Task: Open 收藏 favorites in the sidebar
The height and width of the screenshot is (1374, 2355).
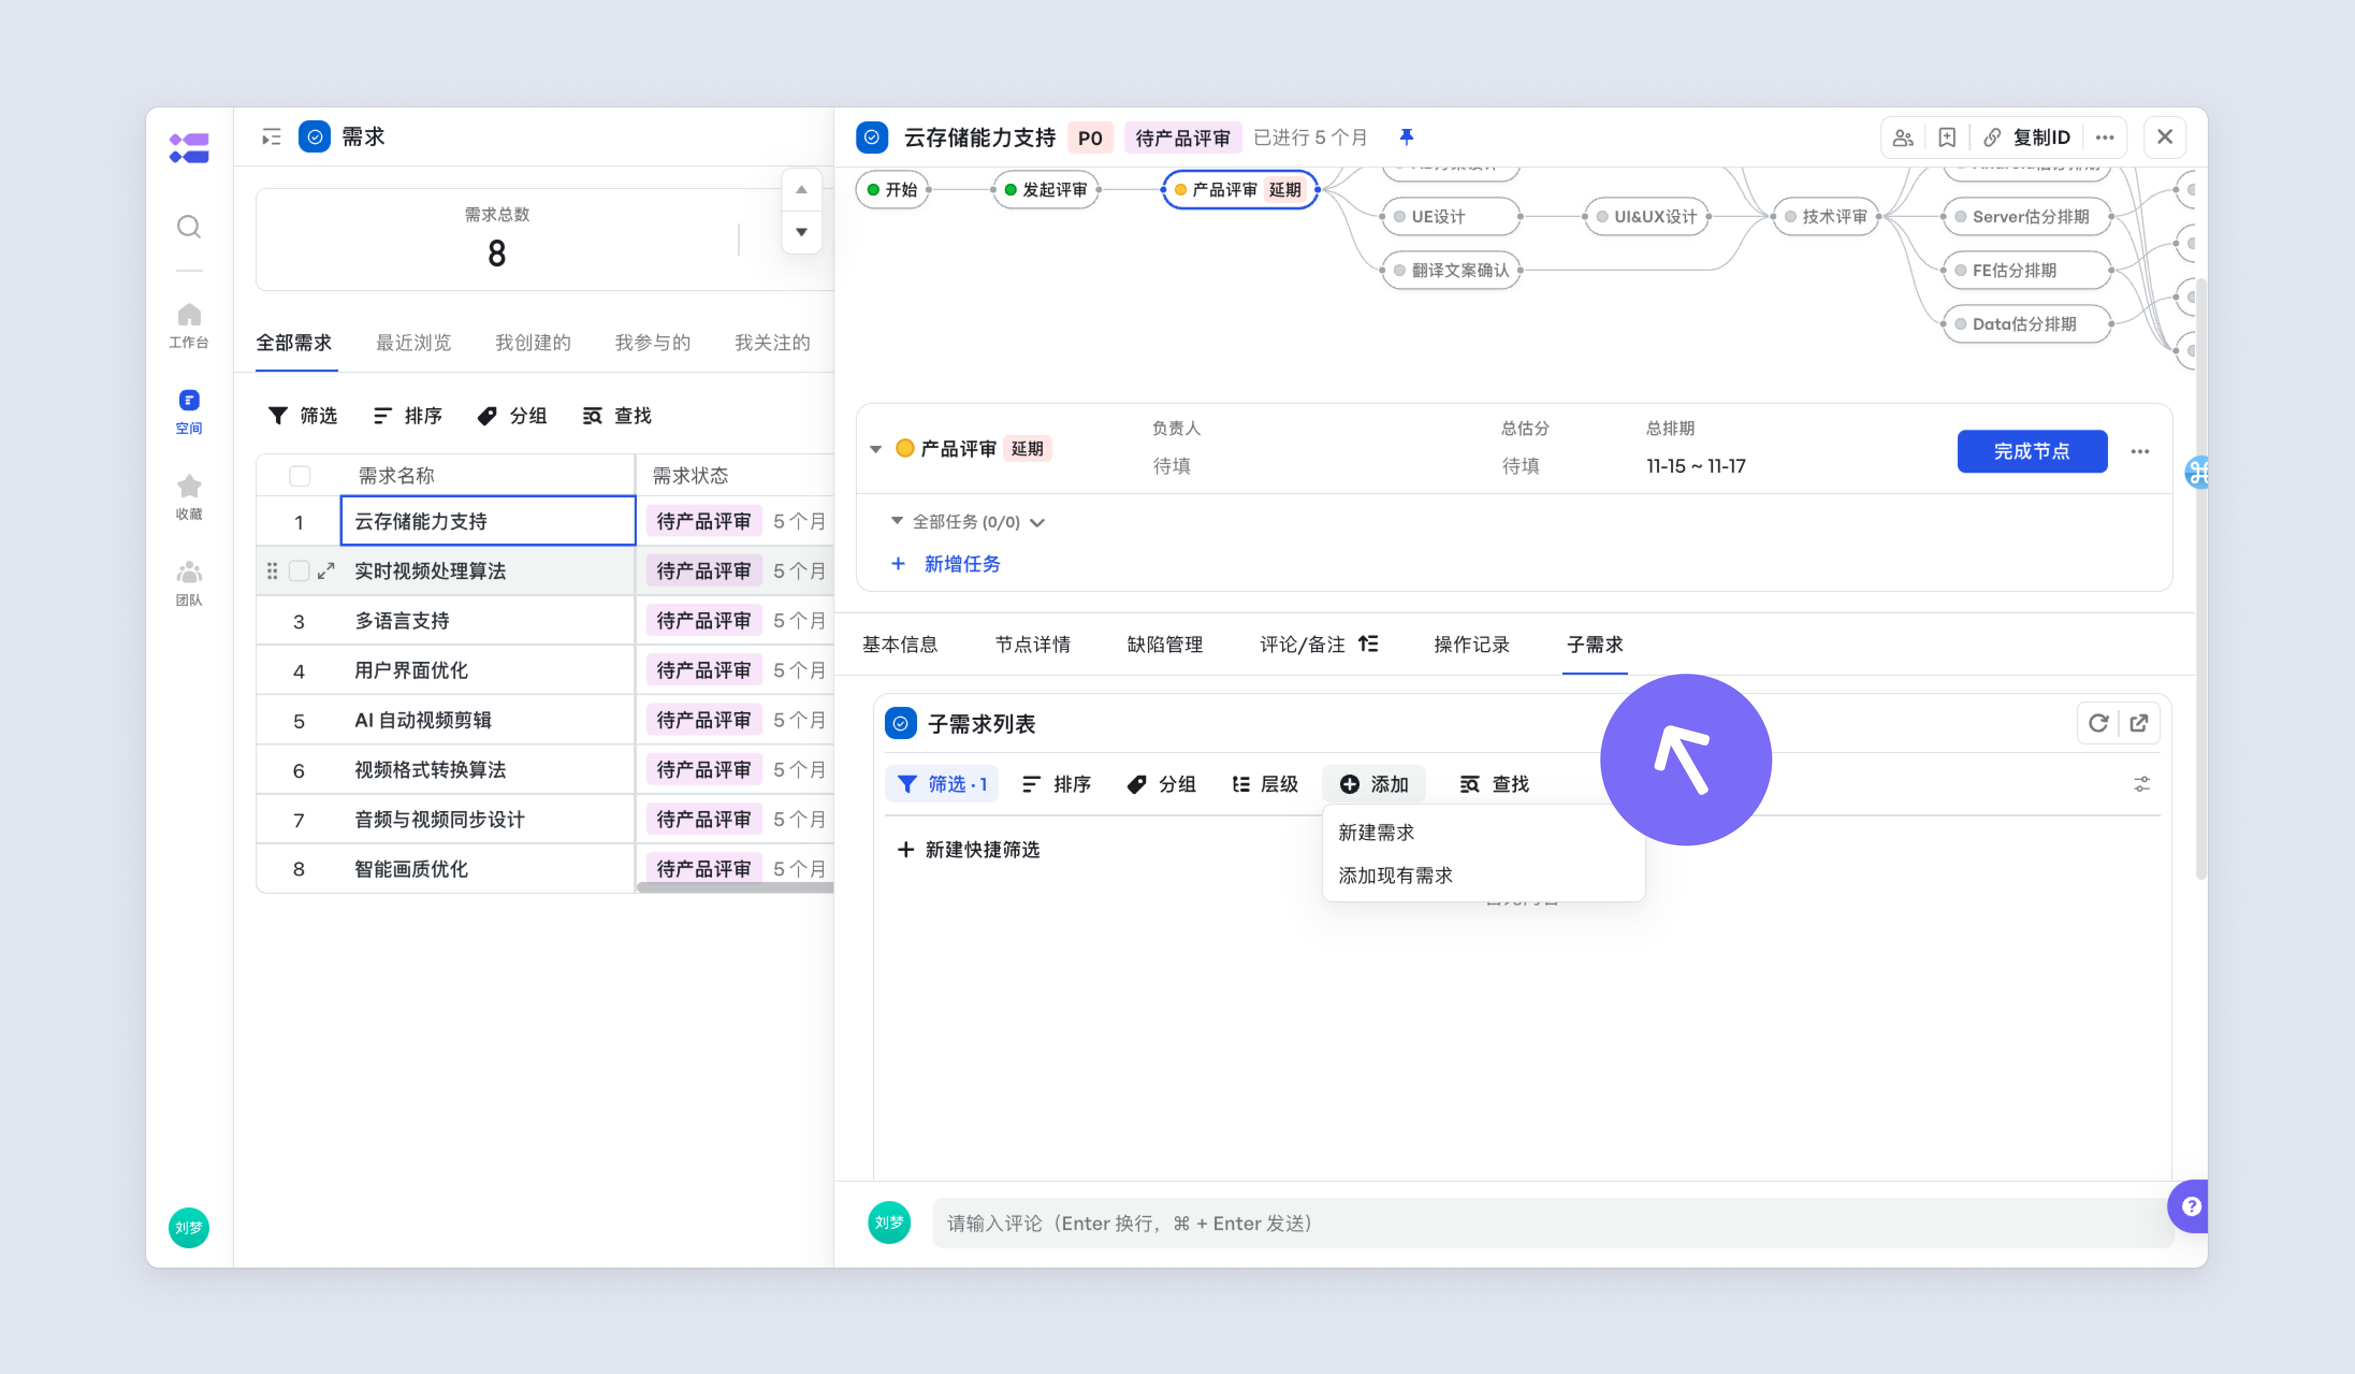Action: coord(189,498)
